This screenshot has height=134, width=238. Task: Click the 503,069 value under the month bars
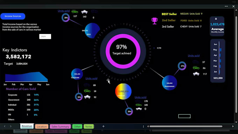tap(218, 78)
